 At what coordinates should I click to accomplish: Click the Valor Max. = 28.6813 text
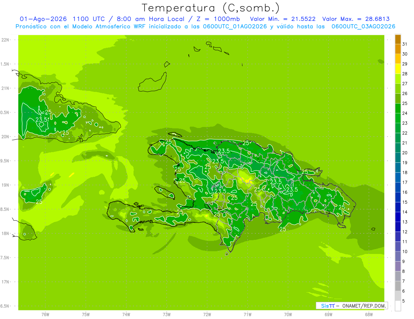(356, 19)
